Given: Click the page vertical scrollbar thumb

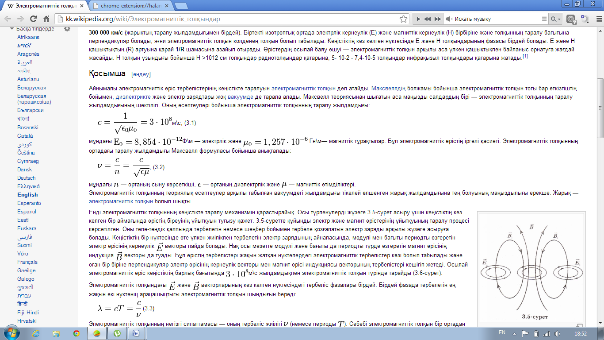Looking at the screenshot, I should point(600,108).
